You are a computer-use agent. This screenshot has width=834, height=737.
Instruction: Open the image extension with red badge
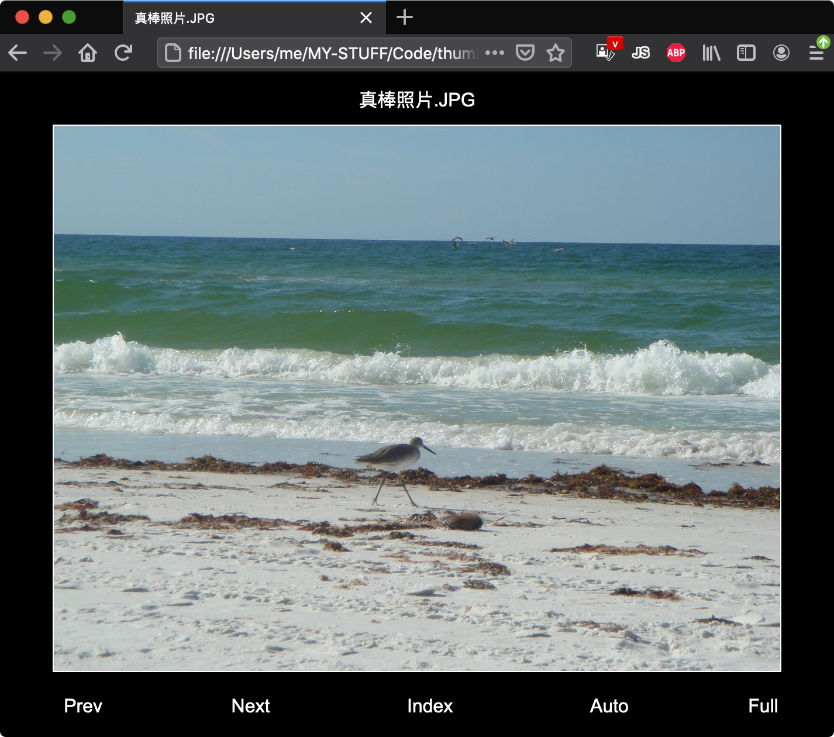(x=606, y=53)
